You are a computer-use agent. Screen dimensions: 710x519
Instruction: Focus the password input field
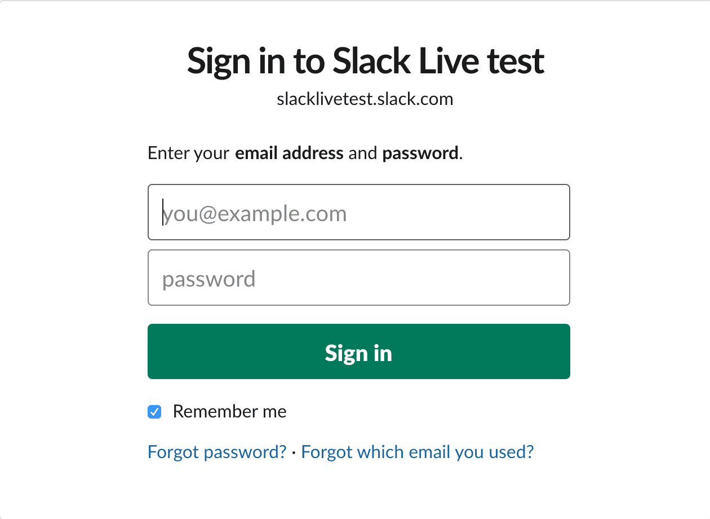(358, 278)
